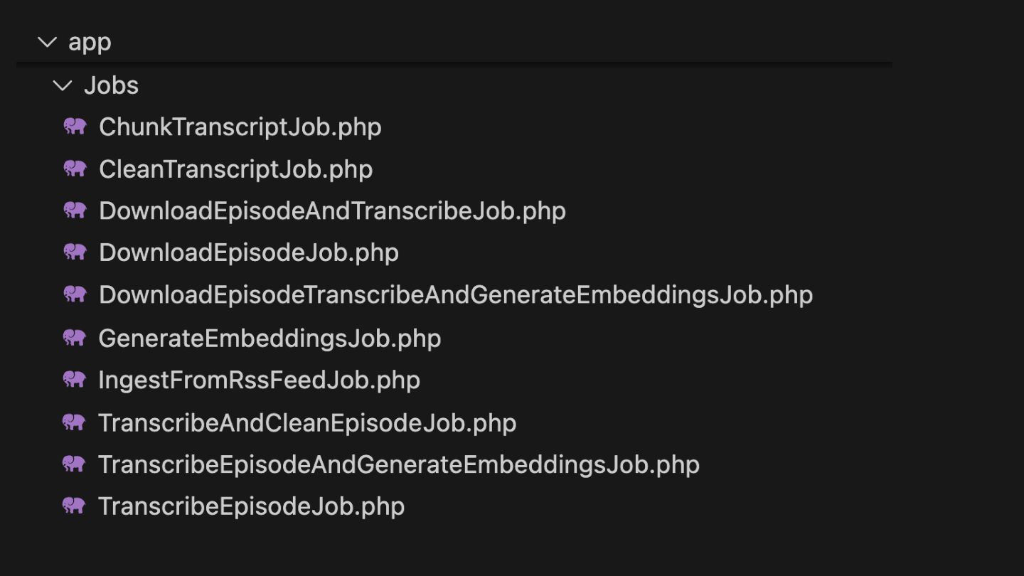Open DownloadEpisodeTranscribeAndGenerateEmbeddingsJob.php file
This screenshot has width=1024, height=576.
tap(455, 294)
